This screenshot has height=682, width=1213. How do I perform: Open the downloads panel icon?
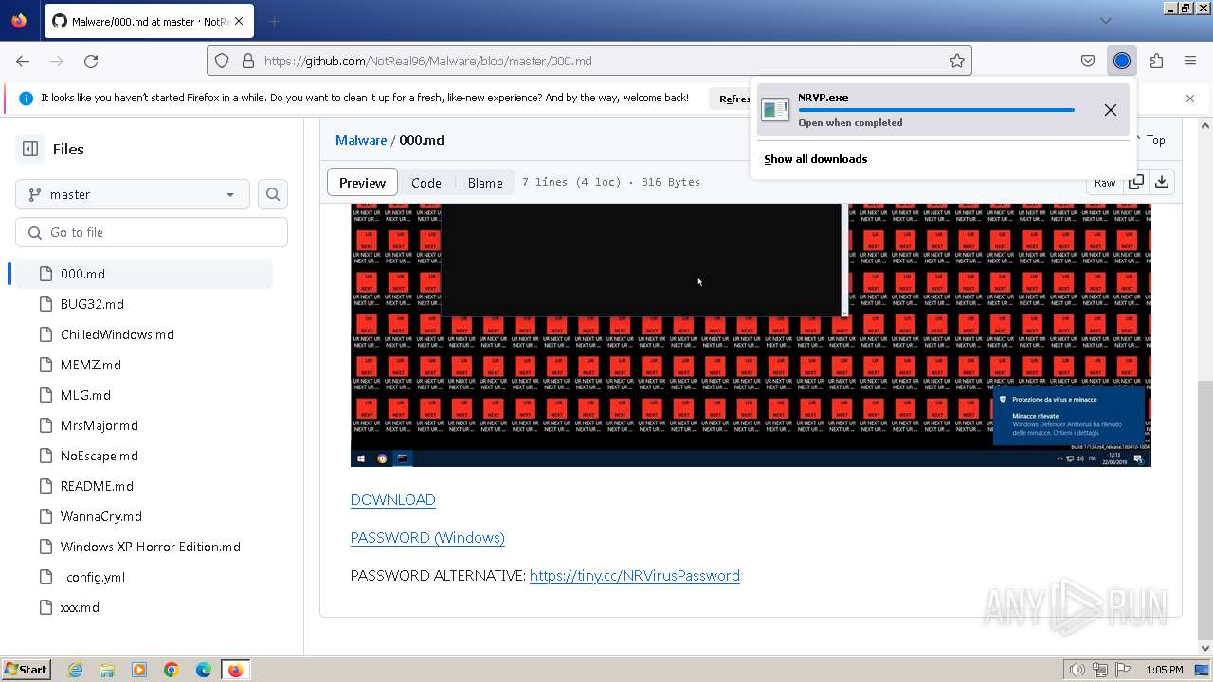point(1122,61)
